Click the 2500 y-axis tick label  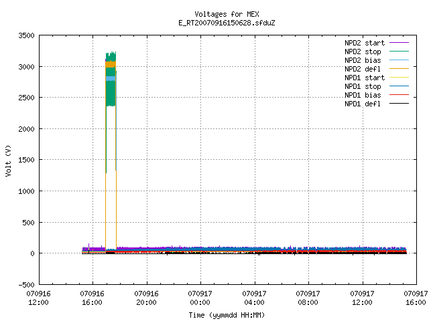(x=26, y=98)
